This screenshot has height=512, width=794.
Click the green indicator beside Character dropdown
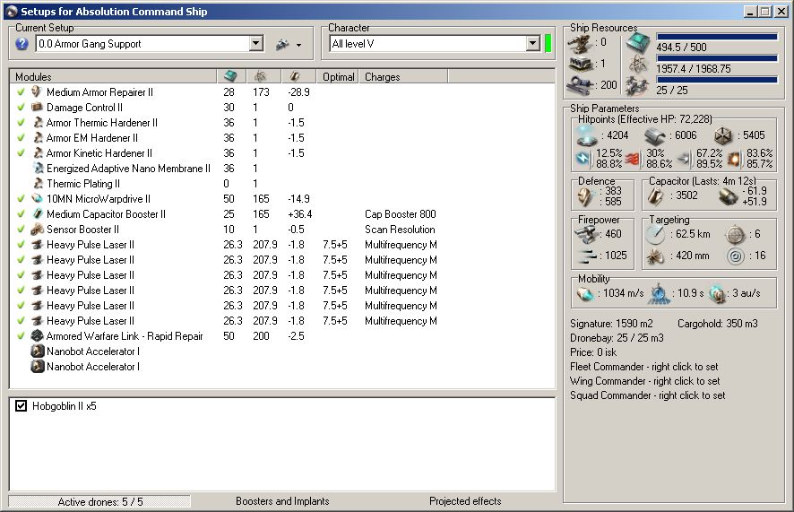(548, 44)
